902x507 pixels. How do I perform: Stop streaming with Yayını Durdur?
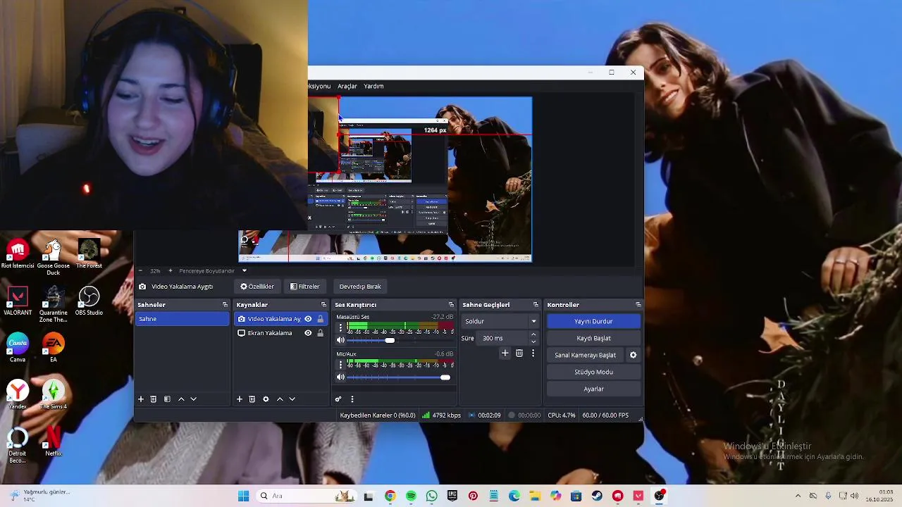pyautogui.click(x=593, y=321)
